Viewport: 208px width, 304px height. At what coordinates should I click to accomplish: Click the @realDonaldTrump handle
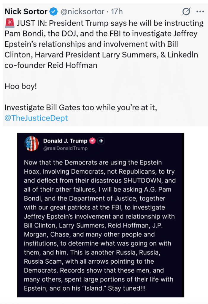[65, 148]
